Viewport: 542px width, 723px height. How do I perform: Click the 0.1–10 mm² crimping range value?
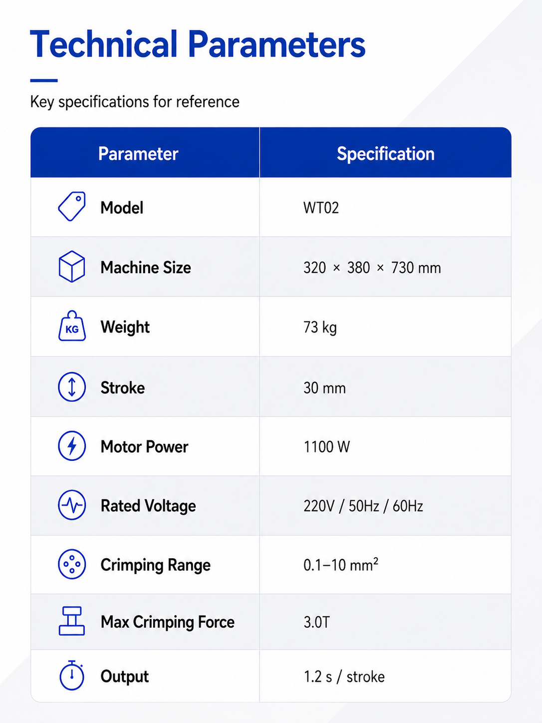(341, 565)
